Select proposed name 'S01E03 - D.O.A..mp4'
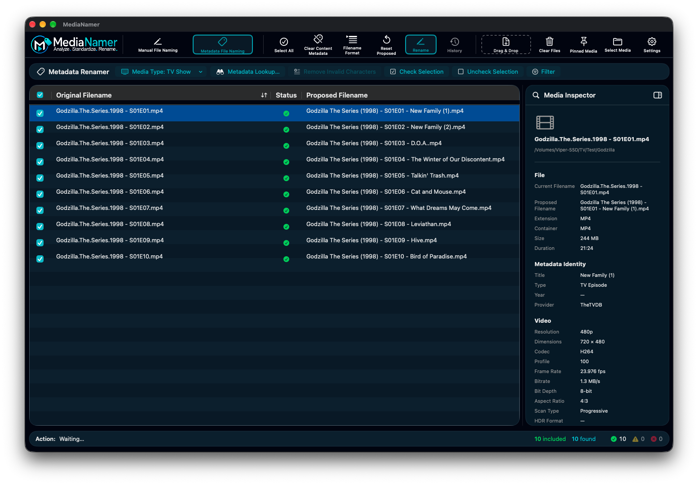The width and height of the screenshot is (698, 485). 374,143
